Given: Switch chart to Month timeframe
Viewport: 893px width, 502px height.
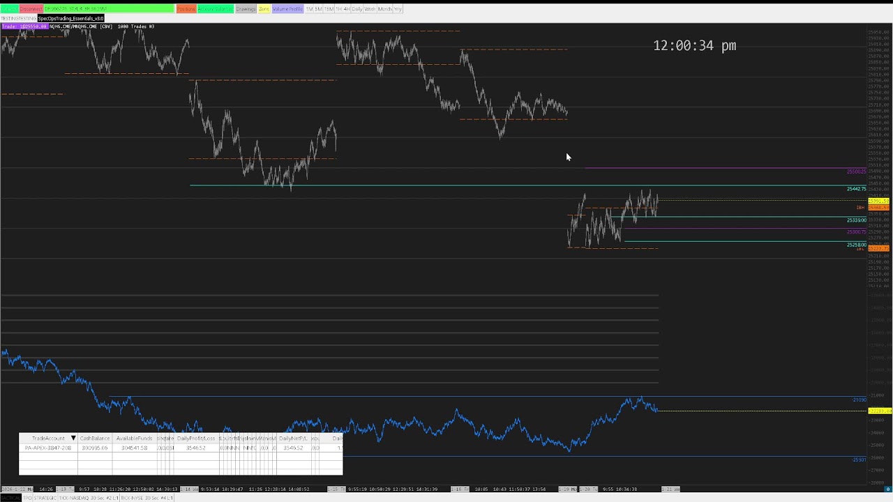Looking at the screenshot, I should (384, 9).
